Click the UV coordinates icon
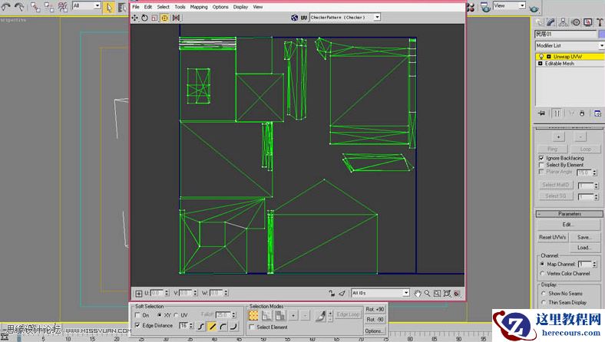The width and height of the screenshot is (605, 342). click(x=304, y=18)
